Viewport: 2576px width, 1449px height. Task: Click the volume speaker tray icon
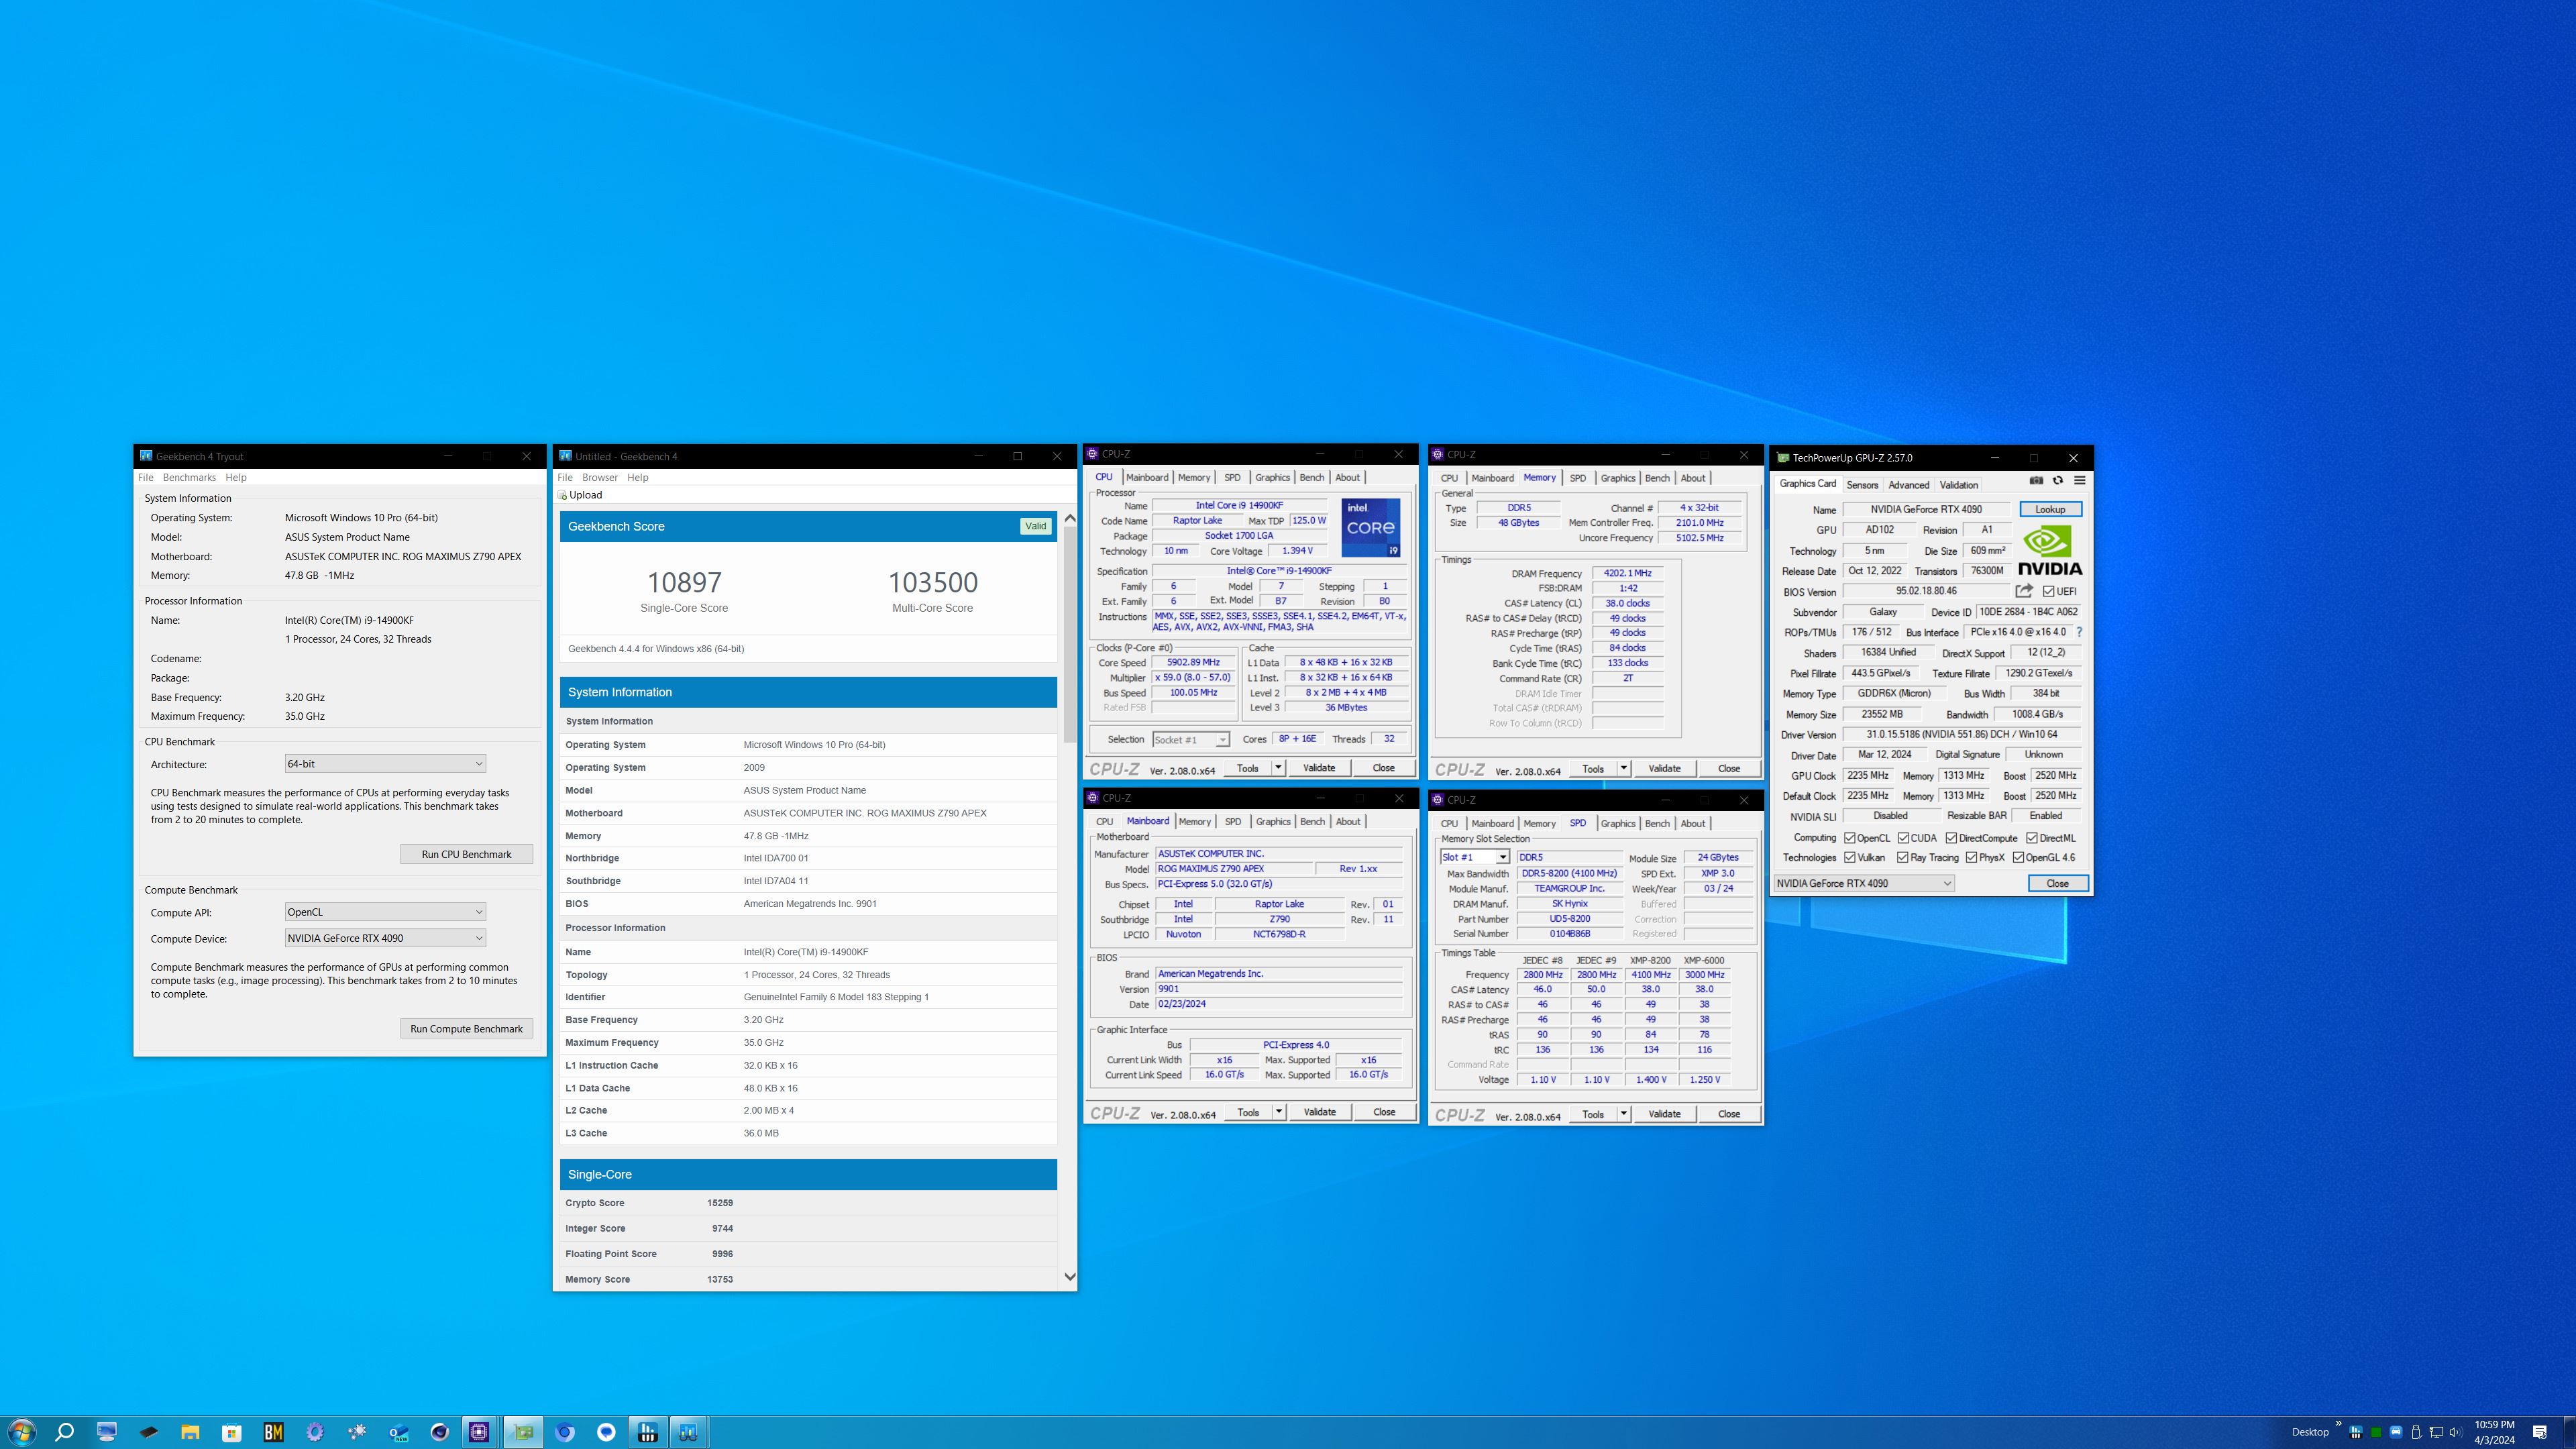click(x=2455, y=1432)
